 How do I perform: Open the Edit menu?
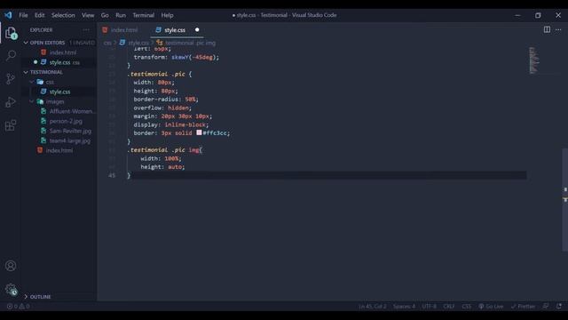[x=39, y=15]
